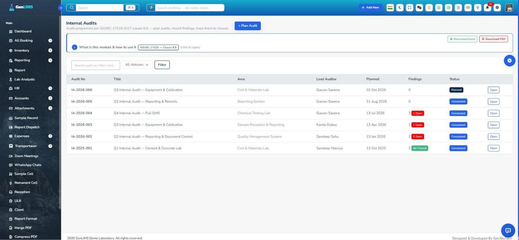Click the Filter button
The image size is (519, 240).
[162, 65]
